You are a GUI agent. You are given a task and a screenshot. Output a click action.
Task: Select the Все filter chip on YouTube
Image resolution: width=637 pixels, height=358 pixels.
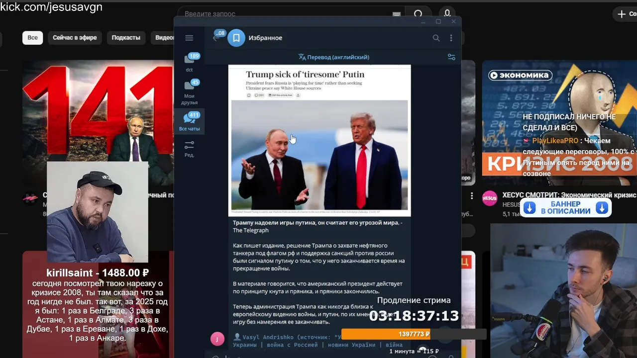point(32,38)
